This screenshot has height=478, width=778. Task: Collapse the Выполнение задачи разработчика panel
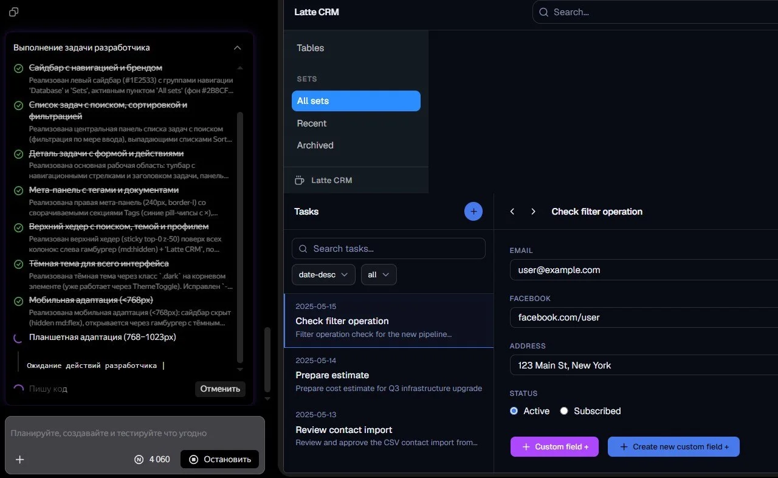(x=238, y=47)
